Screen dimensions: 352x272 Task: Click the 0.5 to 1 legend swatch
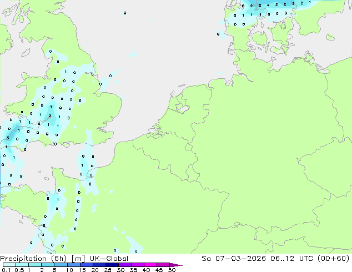point(22,265)
